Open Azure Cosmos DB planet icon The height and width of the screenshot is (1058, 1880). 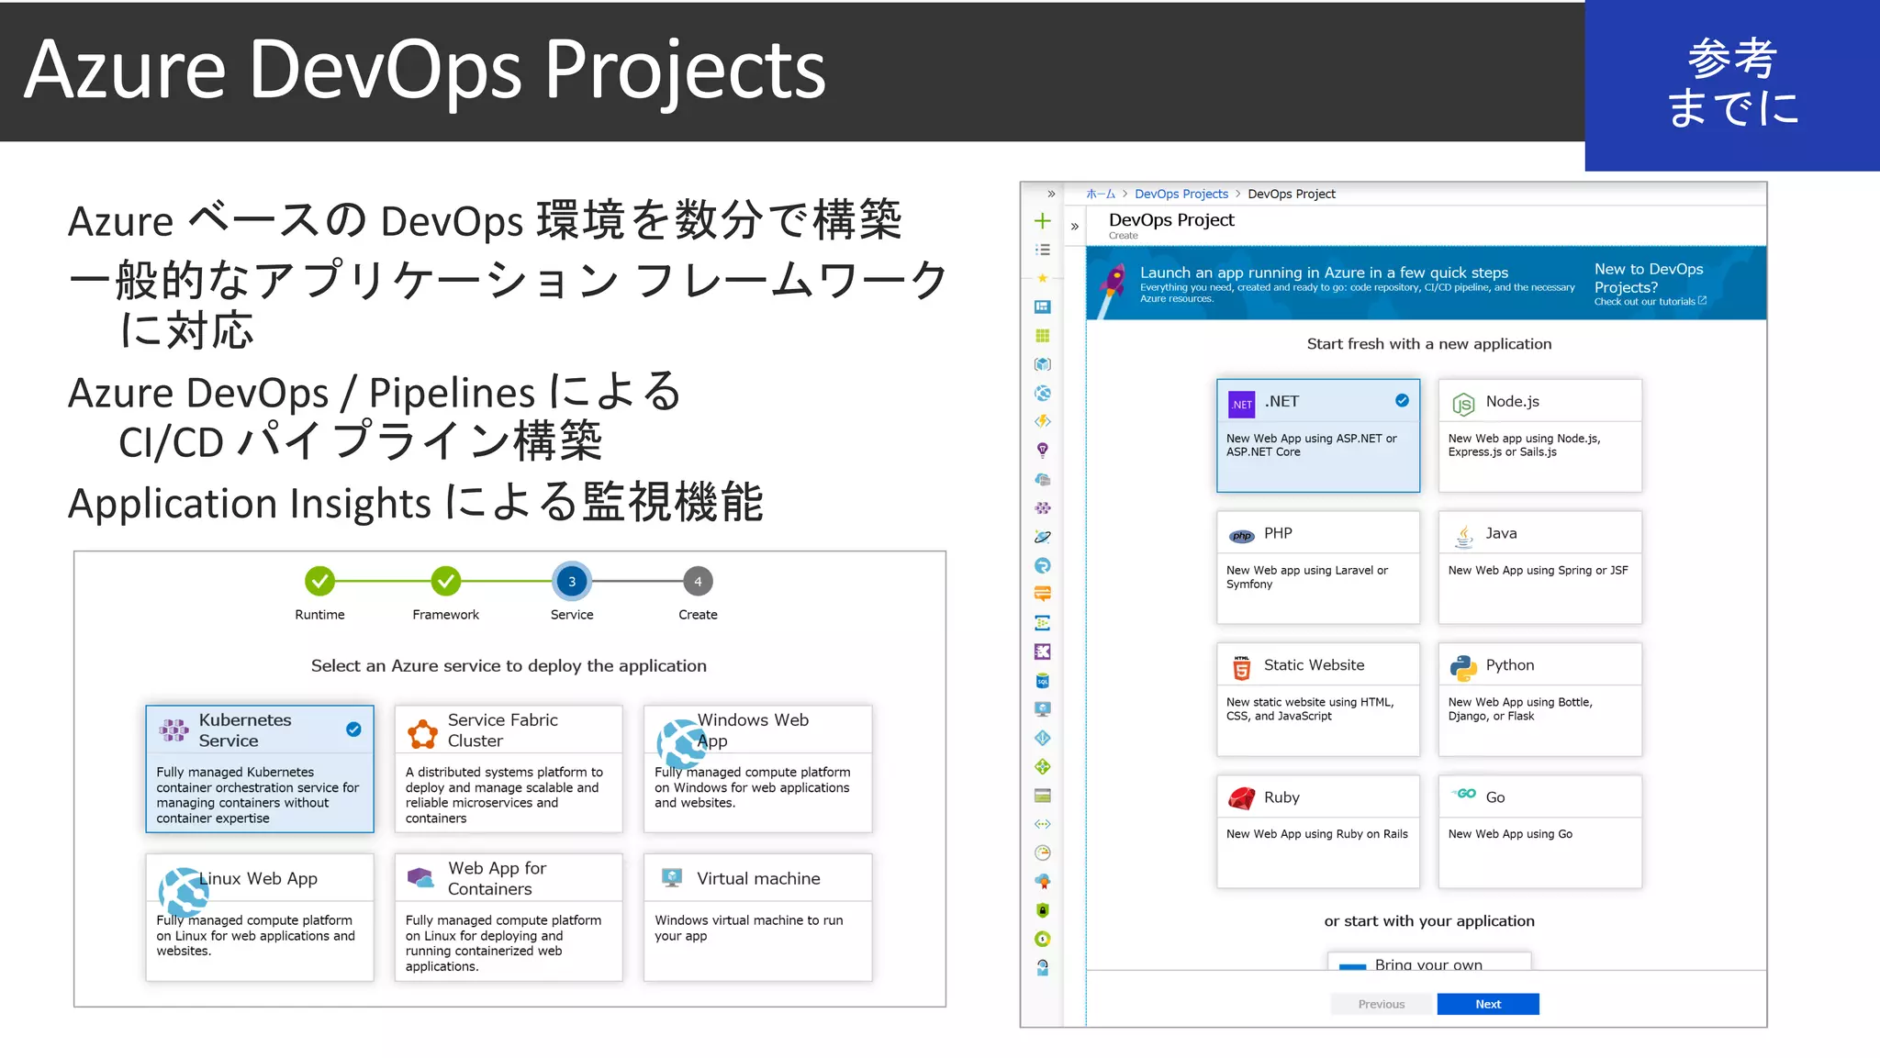pos(1042,537)
